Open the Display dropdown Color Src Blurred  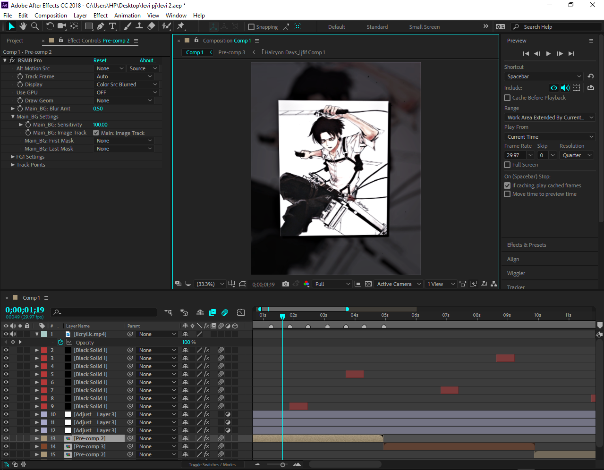[x=127, y=84]
